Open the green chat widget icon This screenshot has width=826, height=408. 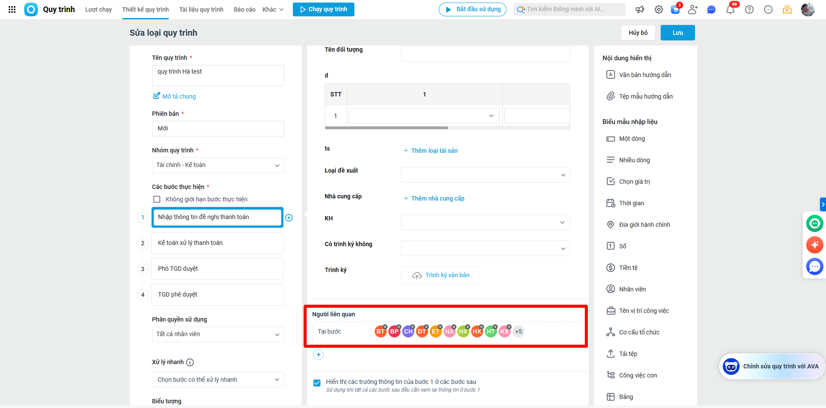814,223
